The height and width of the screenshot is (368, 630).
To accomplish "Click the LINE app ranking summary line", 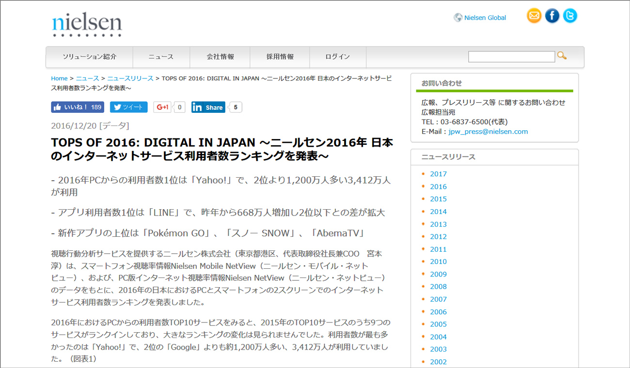I will 218,213.
